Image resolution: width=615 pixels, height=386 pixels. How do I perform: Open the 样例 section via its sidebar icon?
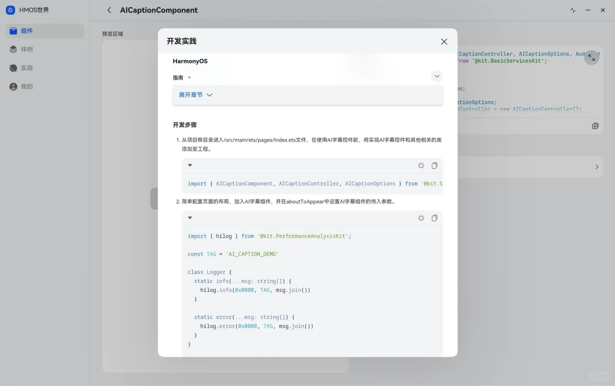(13, 49)
